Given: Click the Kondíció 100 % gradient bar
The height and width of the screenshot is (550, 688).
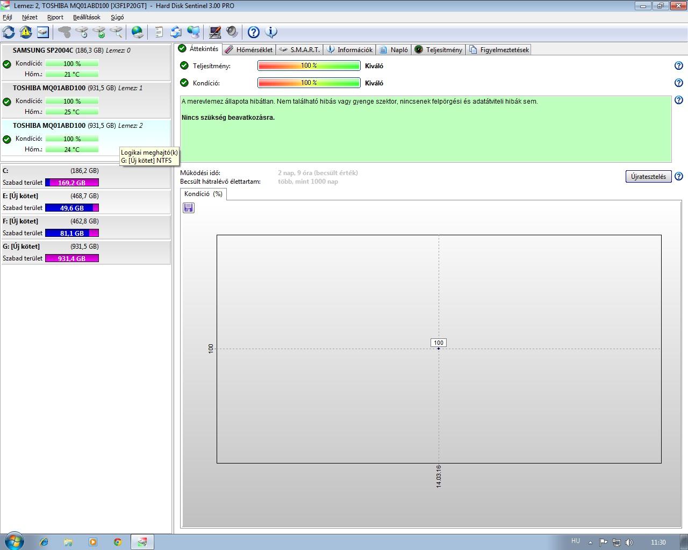Looking at the screenshot, I should coord(309,83).
